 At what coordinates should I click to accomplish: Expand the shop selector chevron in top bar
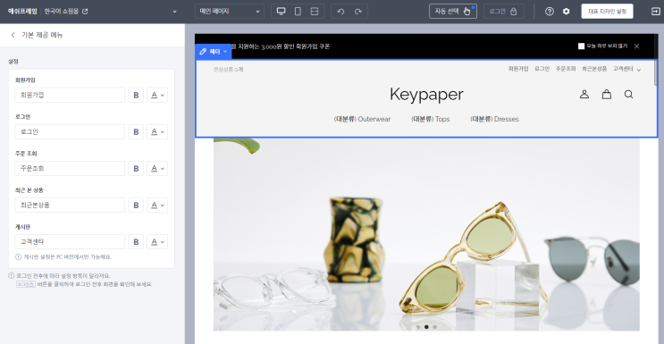[x=174, y=12]
